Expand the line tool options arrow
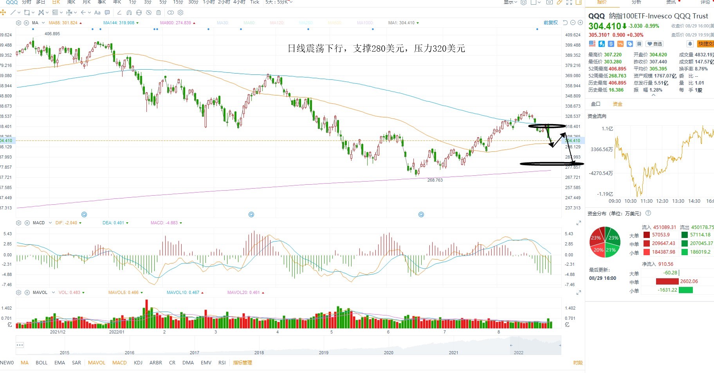The height and width of the screenshot is (373, 714). (19, 13)
